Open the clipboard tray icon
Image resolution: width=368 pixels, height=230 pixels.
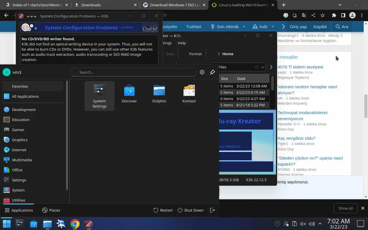(294, 224)
